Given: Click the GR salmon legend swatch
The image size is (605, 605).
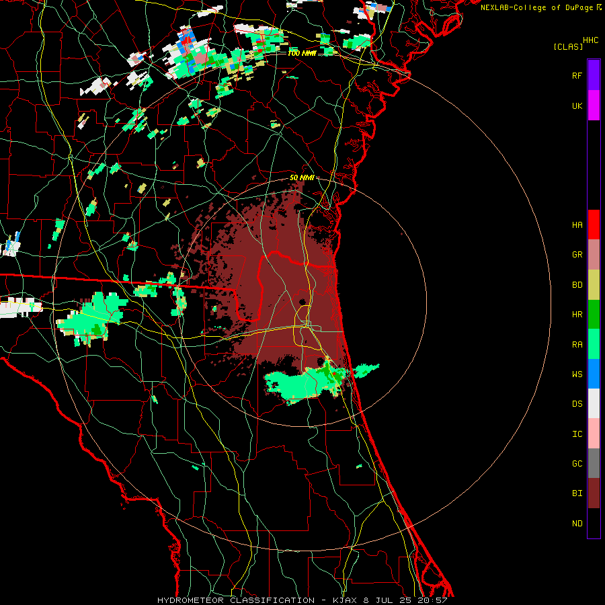Looking at the screenshot, I should click(x=594, y=255).
